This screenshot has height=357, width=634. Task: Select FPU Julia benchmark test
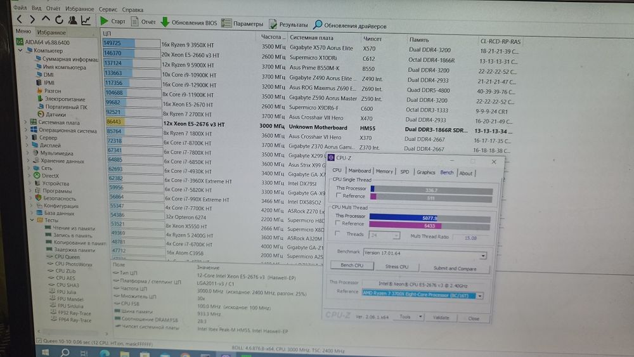coord(63,292)
